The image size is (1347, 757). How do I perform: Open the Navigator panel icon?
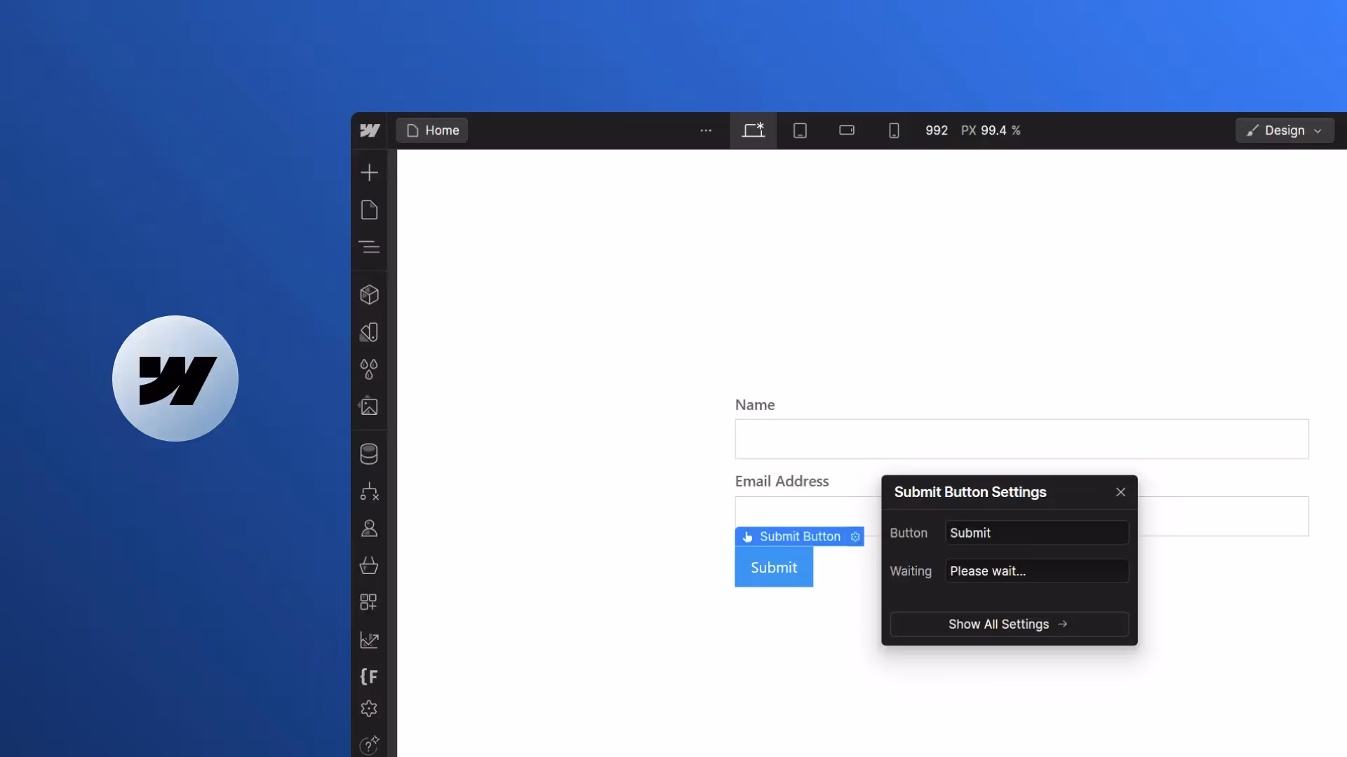tap(369, 247)
